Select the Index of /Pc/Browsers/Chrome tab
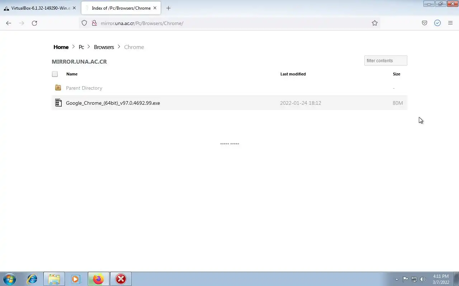The image size is (459, 286). (121, 8)
